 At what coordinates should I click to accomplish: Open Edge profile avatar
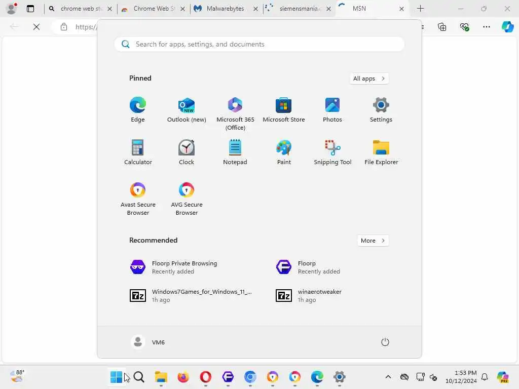pyautogui.click(x=12, y=9)
